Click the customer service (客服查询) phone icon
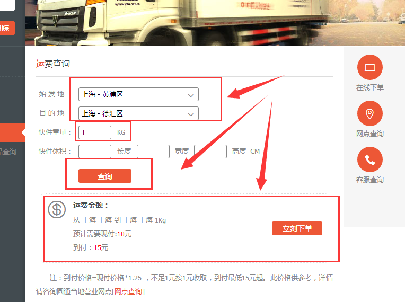This screenshot has width=405, height=302. 369,159
